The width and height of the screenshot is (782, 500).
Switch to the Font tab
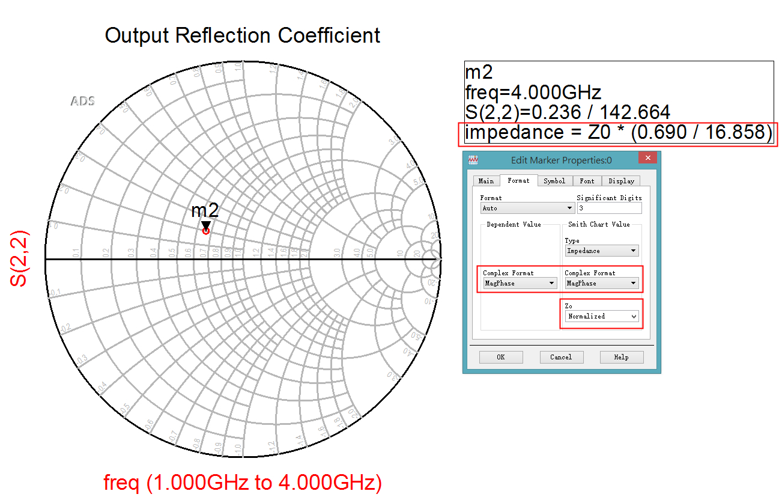tap(587, 181)
